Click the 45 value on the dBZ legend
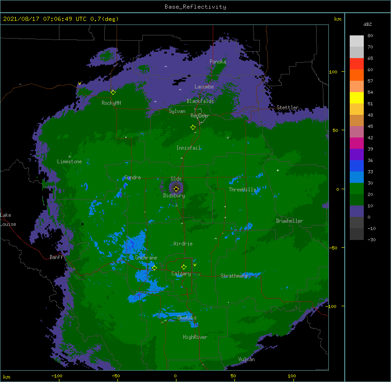 370,127
